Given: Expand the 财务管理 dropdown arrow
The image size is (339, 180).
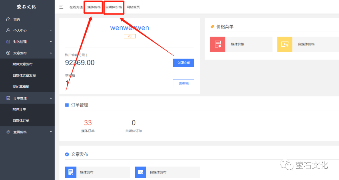Looking at the screenshot, I should (x=51, y=42).
